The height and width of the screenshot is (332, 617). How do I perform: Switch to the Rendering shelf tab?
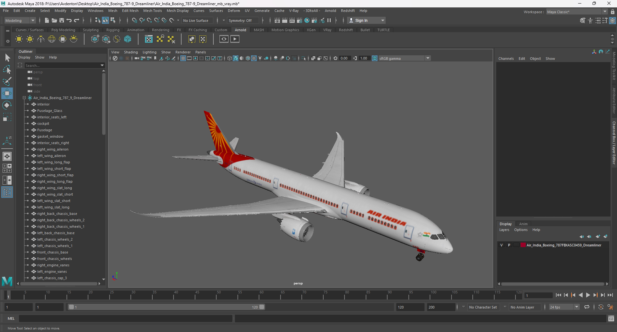pos(160,30)
